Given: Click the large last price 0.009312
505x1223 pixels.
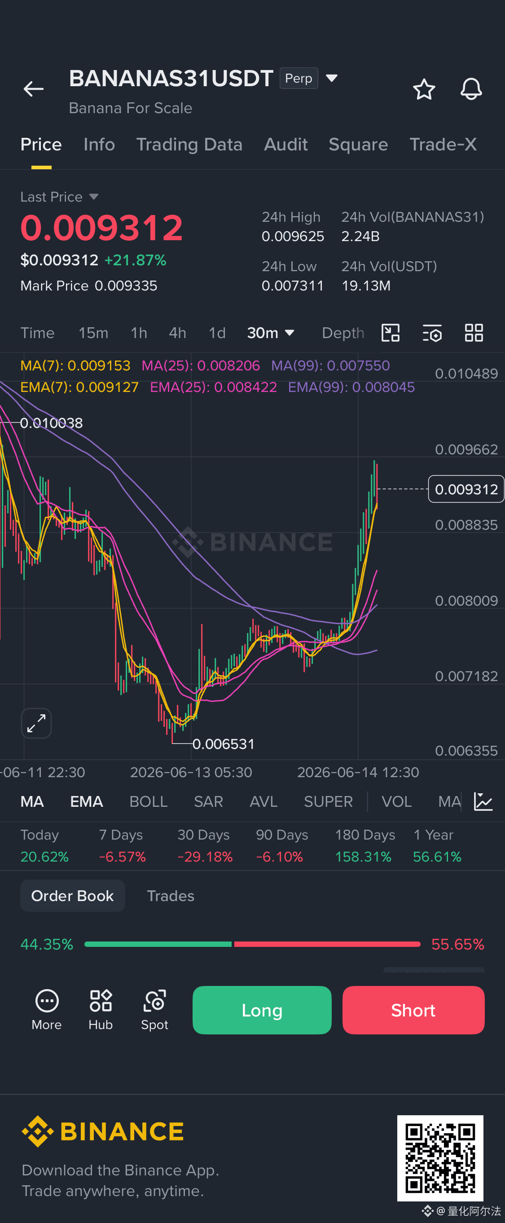Looking at the screenshot, I should (x=101, y=228).
